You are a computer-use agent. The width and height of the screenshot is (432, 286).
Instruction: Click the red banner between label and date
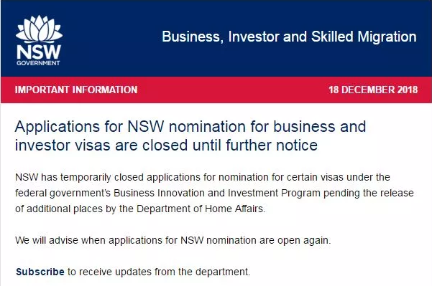233,90
